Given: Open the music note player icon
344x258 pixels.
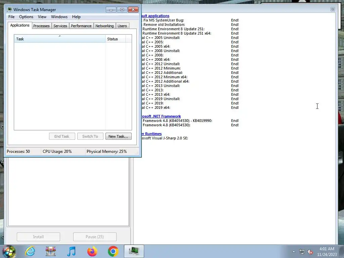Looking at the screenshot, I should tap(71, 251).
